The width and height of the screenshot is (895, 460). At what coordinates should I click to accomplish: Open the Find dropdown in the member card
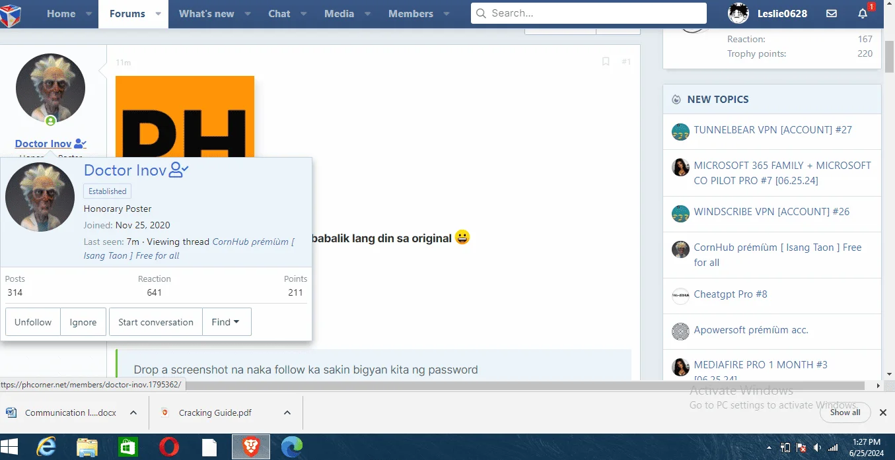[x=227, y=322]
